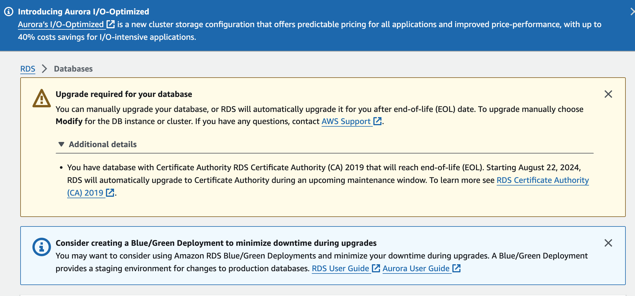Click 'Consider creating a Blue/Green Deployment' heading

pos(216,243)
